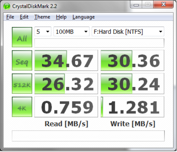Screen dimensions: 177x152
Task: Select the 4K read result 0.759
Action: click(x=66, y=107)
